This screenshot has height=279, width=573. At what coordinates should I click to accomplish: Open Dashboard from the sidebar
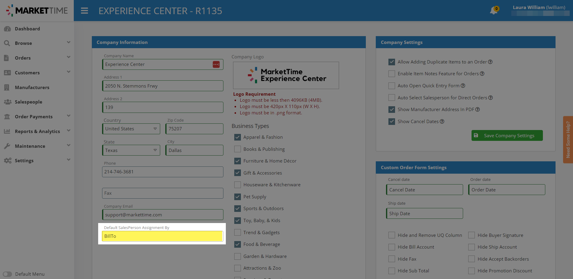tap(27, 29)
